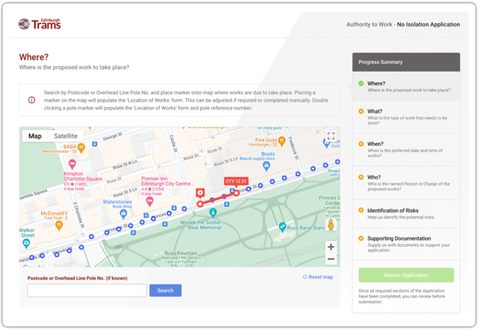Zoom out on the map
Image resolution: width=478 pixels, height=329 pixels.
point(330,259)
